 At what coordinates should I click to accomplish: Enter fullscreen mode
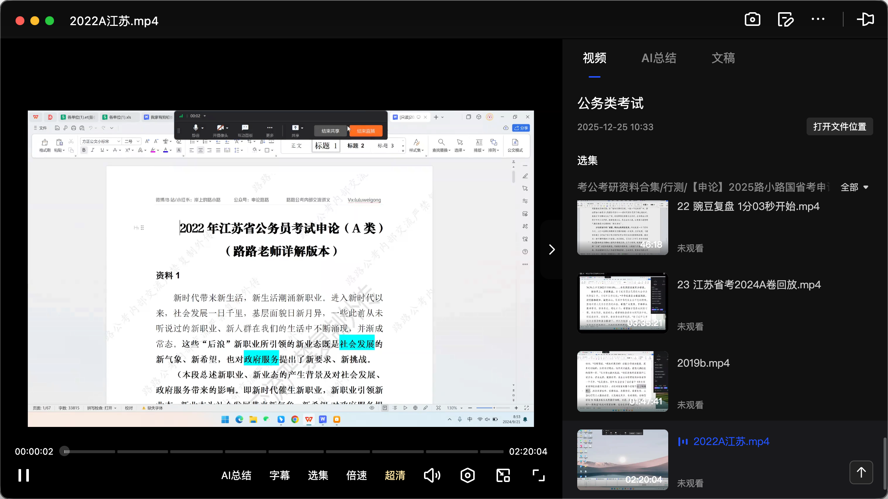pyautogui.click(x=538, y=475)
